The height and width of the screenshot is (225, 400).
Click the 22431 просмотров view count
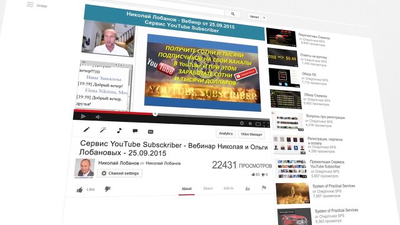pyautogui.click(x=242, y=165)
